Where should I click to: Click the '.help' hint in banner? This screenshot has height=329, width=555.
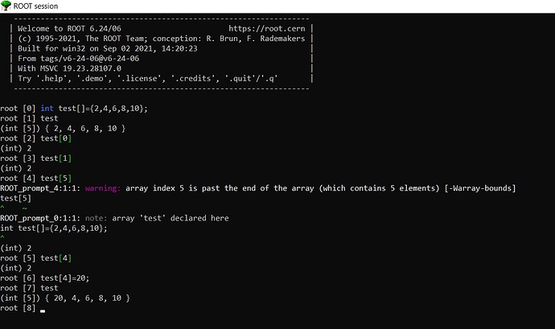click(x=54, y=78)
